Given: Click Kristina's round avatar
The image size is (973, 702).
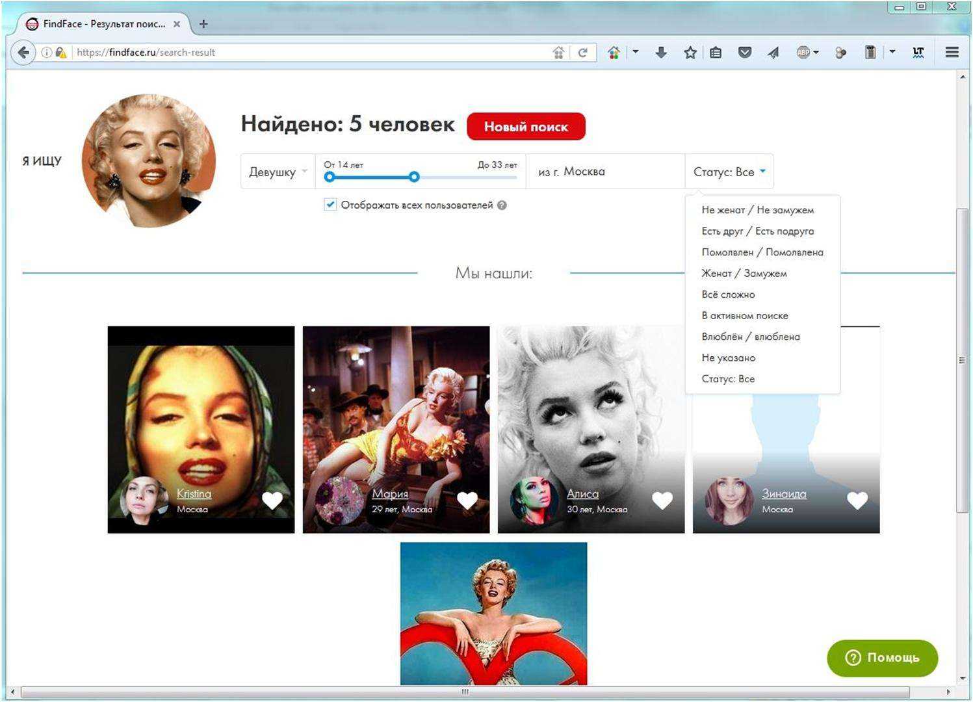Looking at the screenshot, I should [x=144, y=500].
